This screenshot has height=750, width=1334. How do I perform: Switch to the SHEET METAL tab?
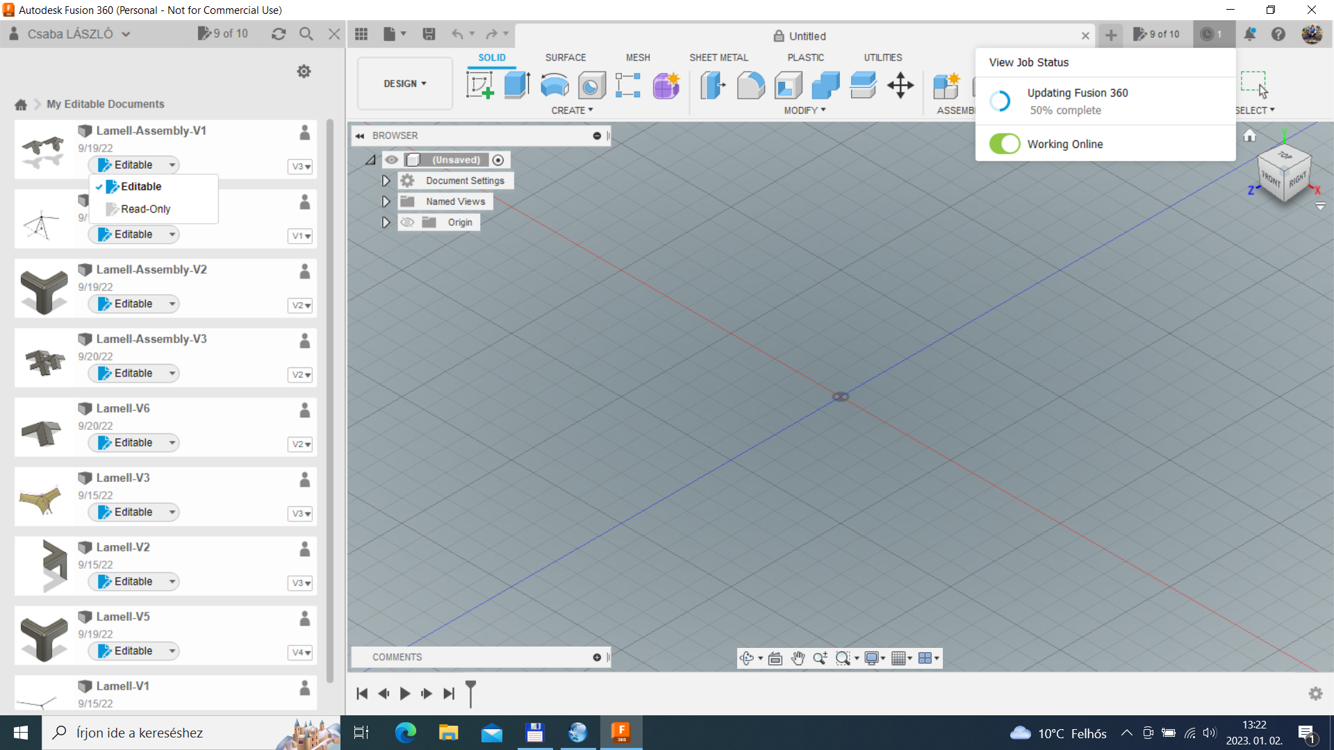pos(718,58)
